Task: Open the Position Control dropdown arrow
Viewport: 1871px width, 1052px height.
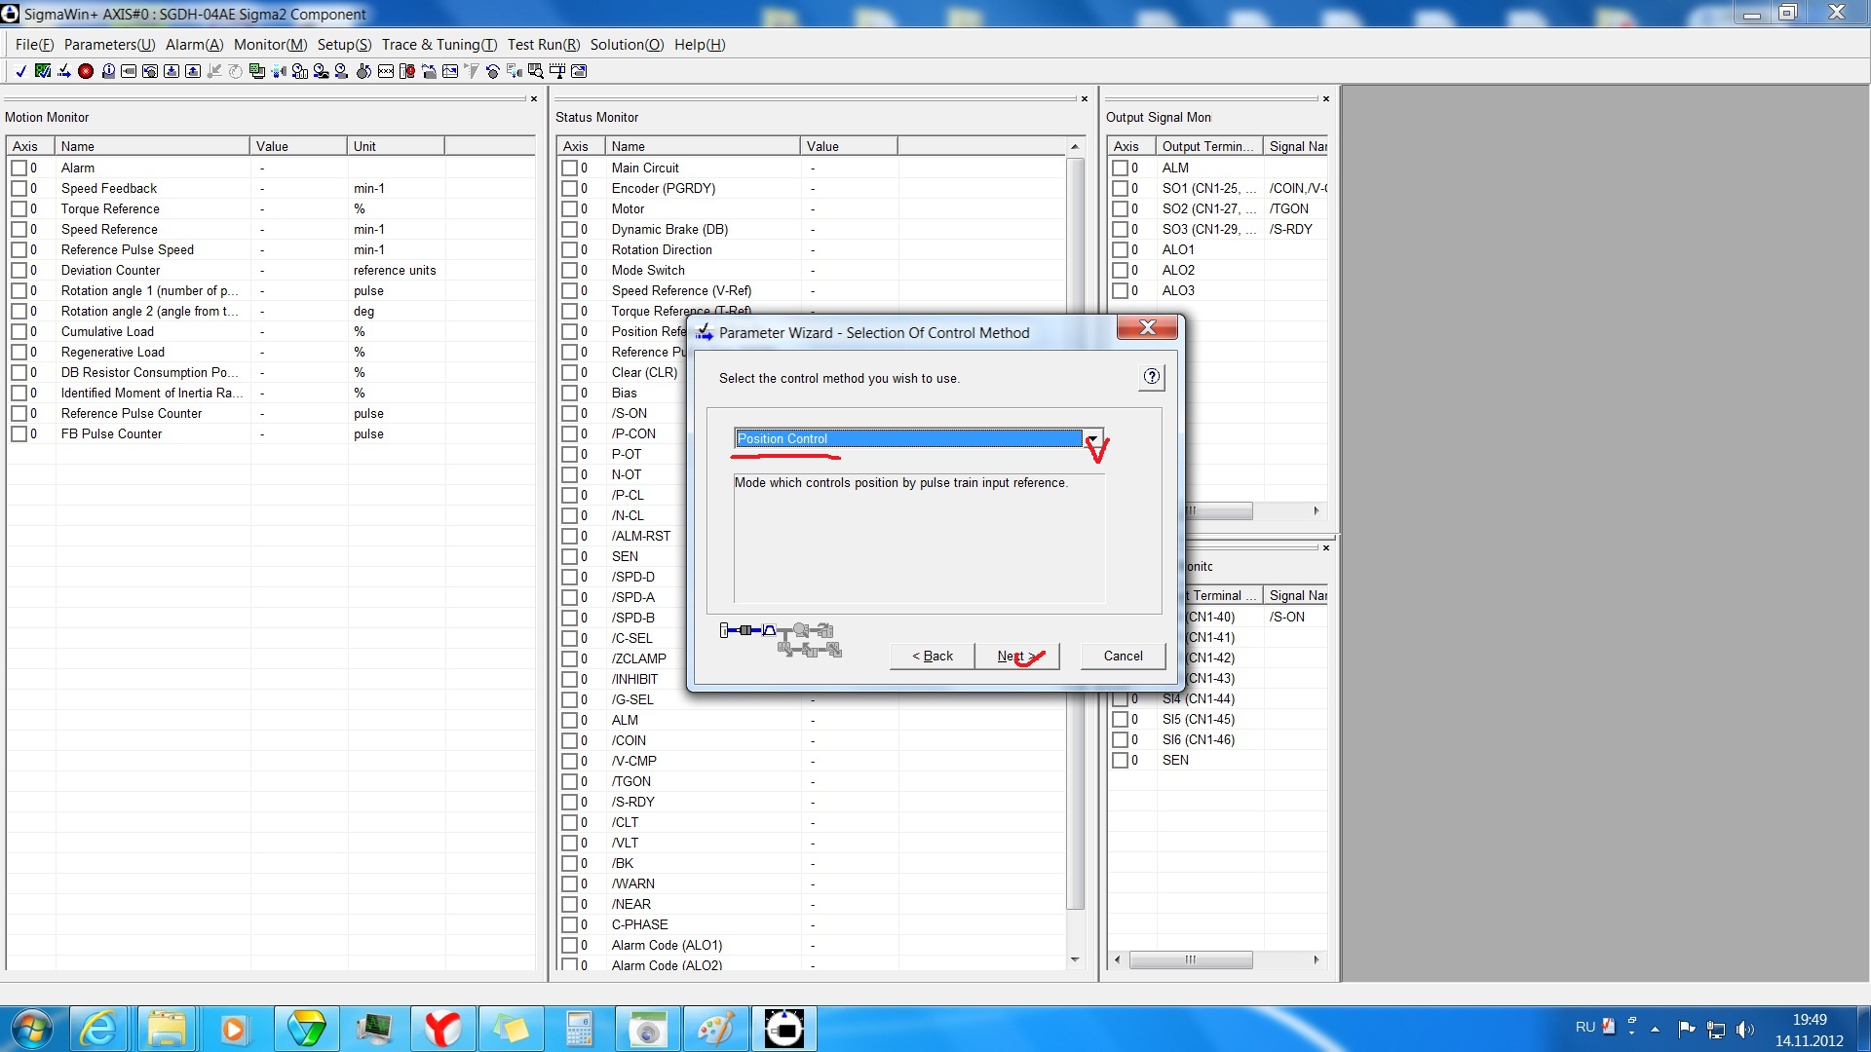Action: 1093,438
